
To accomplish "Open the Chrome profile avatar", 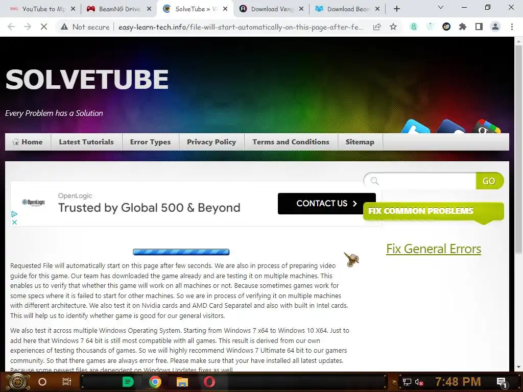I will tap(495, 27).
